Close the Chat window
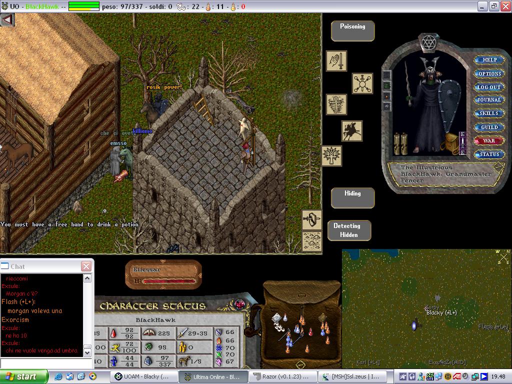 tap(86, 266)
